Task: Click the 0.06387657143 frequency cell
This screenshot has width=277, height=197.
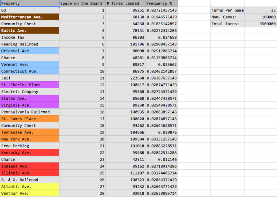Action: [x=162, y=78]
